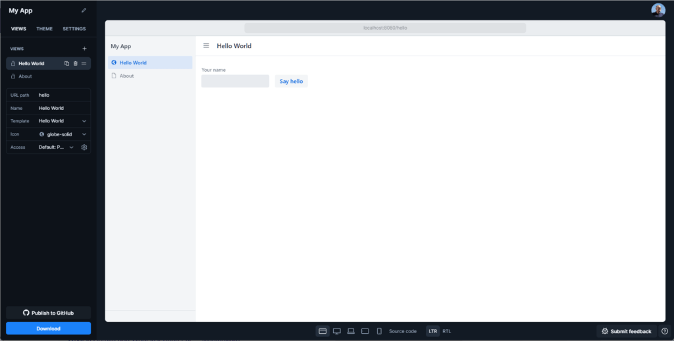Screen dimensions: 674x341
Task: Open Hello World in preview navigation
Action: coord(150,63)
